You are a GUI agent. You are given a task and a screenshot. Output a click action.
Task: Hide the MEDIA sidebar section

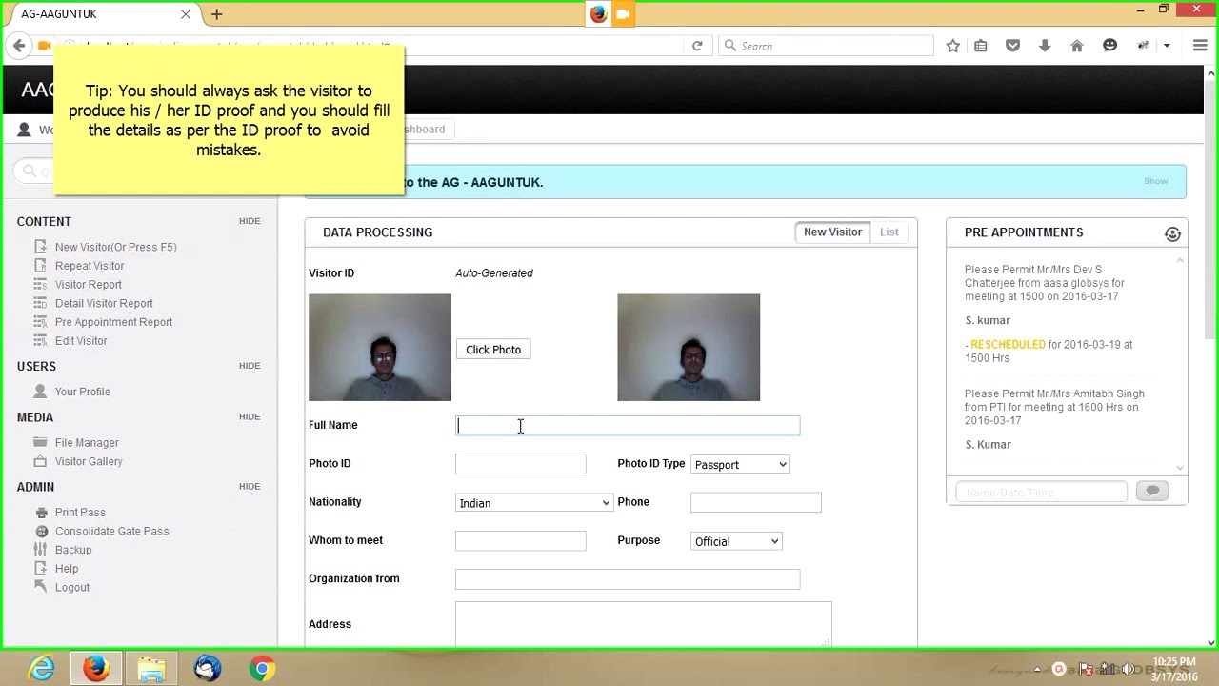click(x=250, y=416)
